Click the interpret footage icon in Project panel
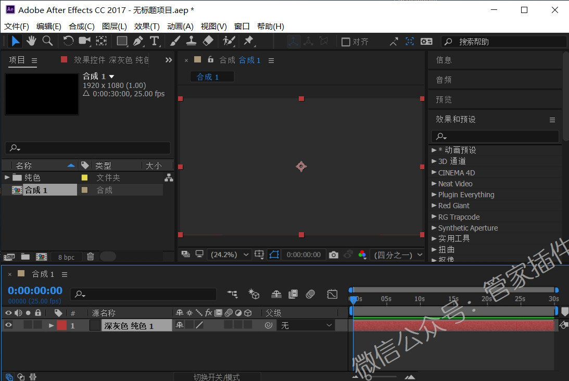The height and width of the screenshot is (381, 569). (x=9, y=257)
